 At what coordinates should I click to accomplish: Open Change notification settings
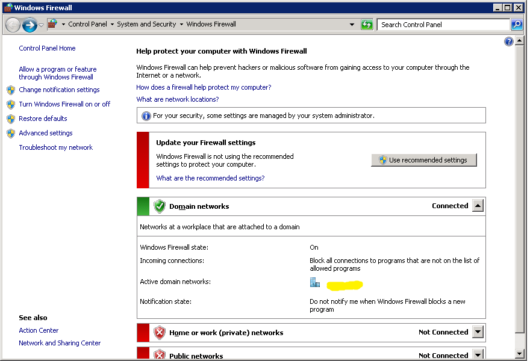(59, 90)
